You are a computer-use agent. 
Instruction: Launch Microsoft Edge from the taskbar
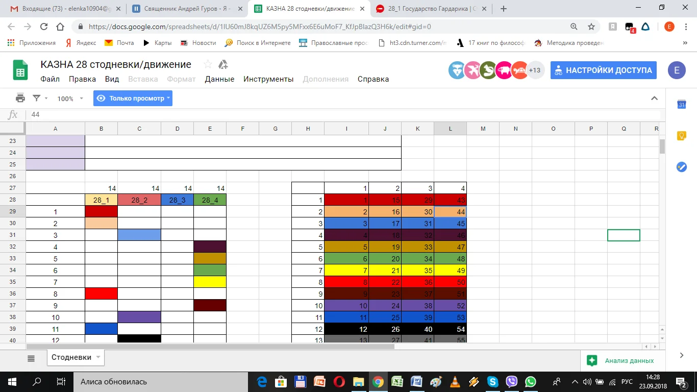[x=262, y=381]
